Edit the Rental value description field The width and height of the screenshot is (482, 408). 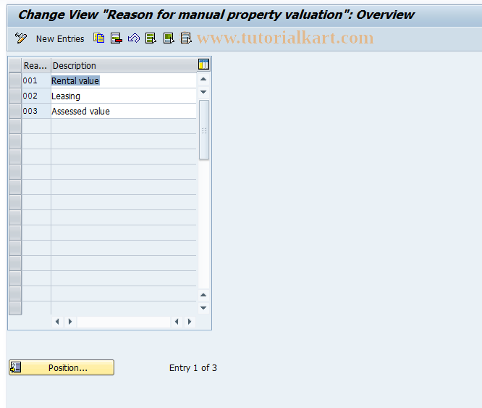tap(124, 80)
